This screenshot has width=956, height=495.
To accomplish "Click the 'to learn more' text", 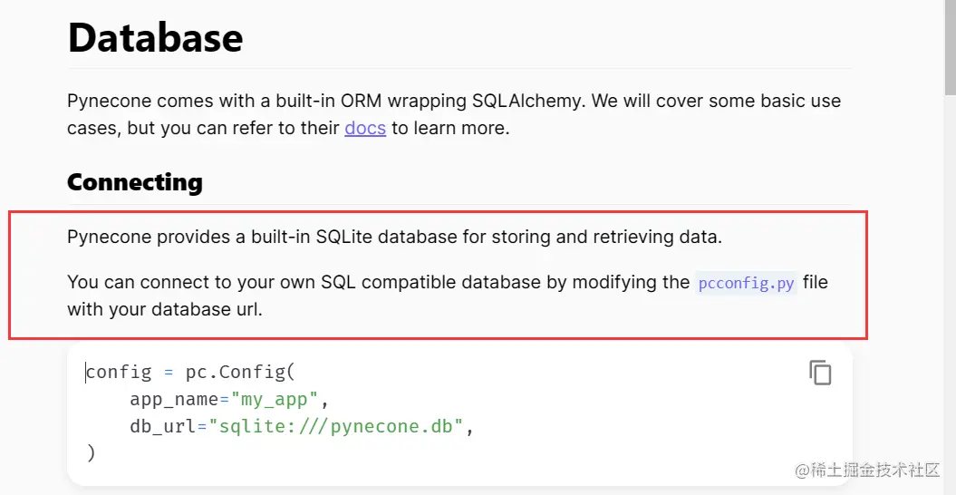I will click(450, 128).
